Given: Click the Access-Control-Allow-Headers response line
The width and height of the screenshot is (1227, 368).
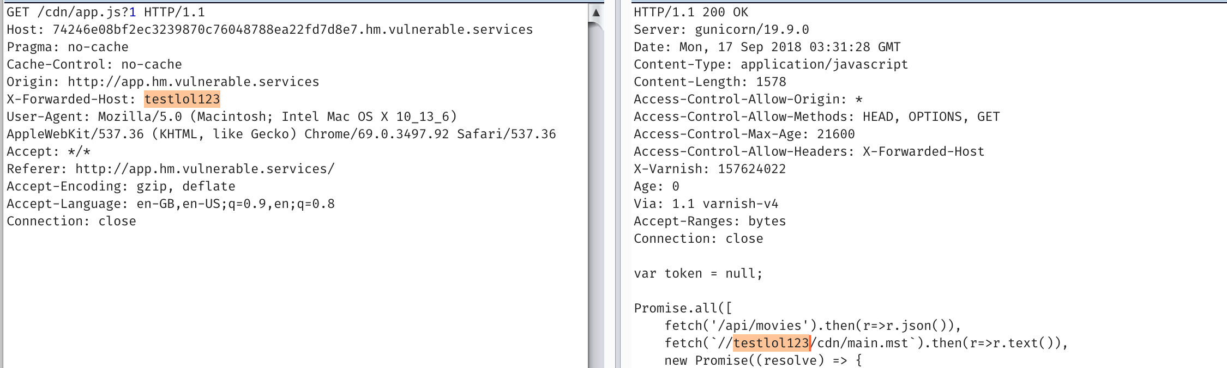Looking at the screenshot, I should click(x=809, y=151).
